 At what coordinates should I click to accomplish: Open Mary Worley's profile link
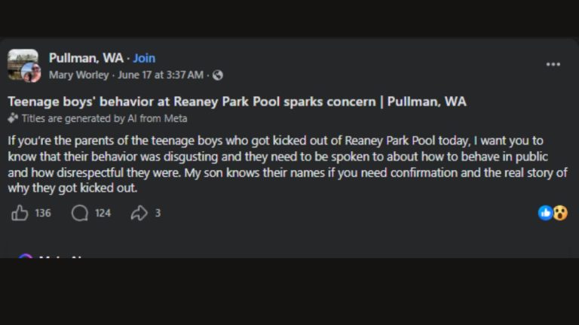pyautogui.click(x=79, y=75)
